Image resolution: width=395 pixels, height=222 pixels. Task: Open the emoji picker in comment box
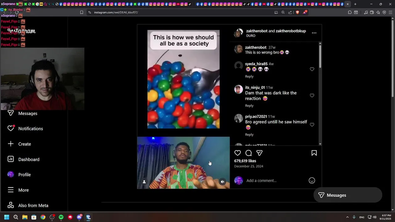(312, 180)
